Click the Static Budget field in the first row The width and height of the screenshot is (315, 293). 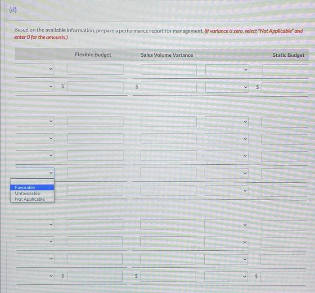point(285,70)
